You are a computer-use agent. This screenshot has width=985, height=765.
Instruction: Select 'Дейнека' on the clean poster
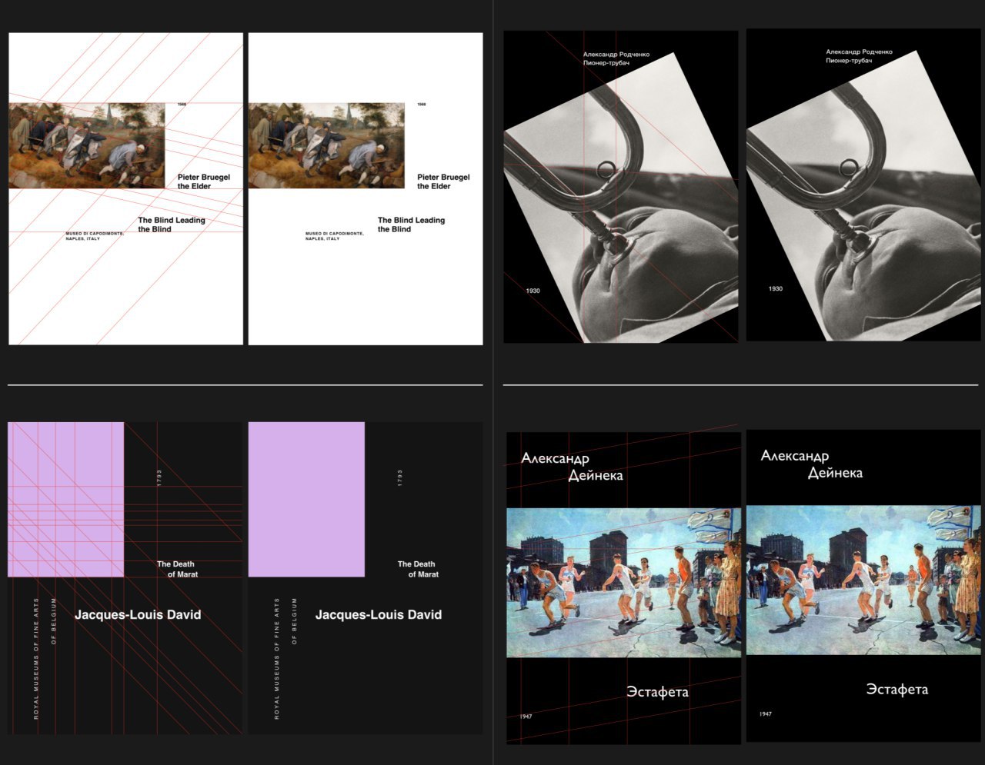tap(836, 474)
